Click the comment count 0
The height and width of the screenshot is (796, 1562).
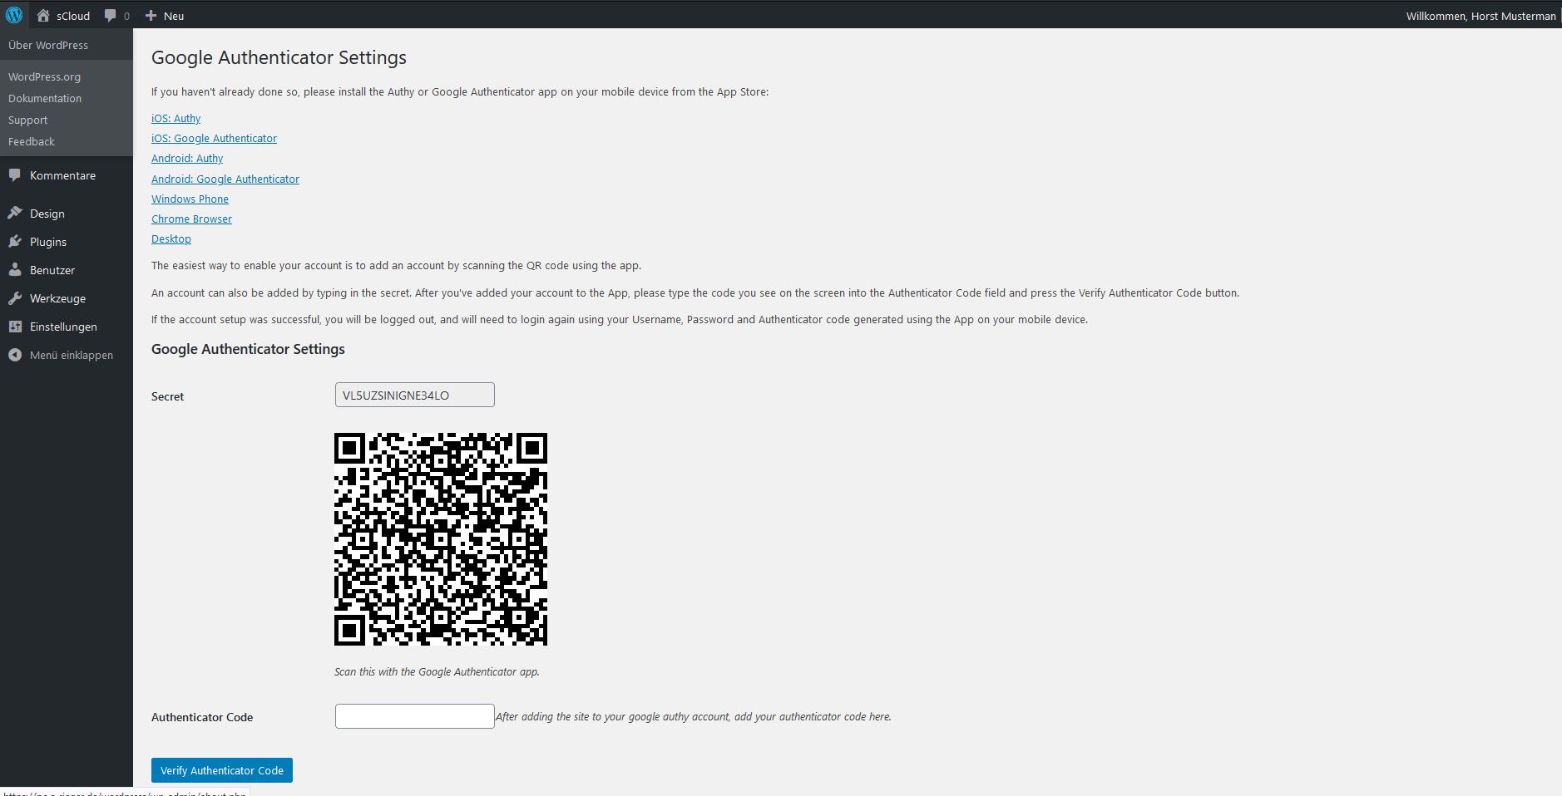(126, 16)
